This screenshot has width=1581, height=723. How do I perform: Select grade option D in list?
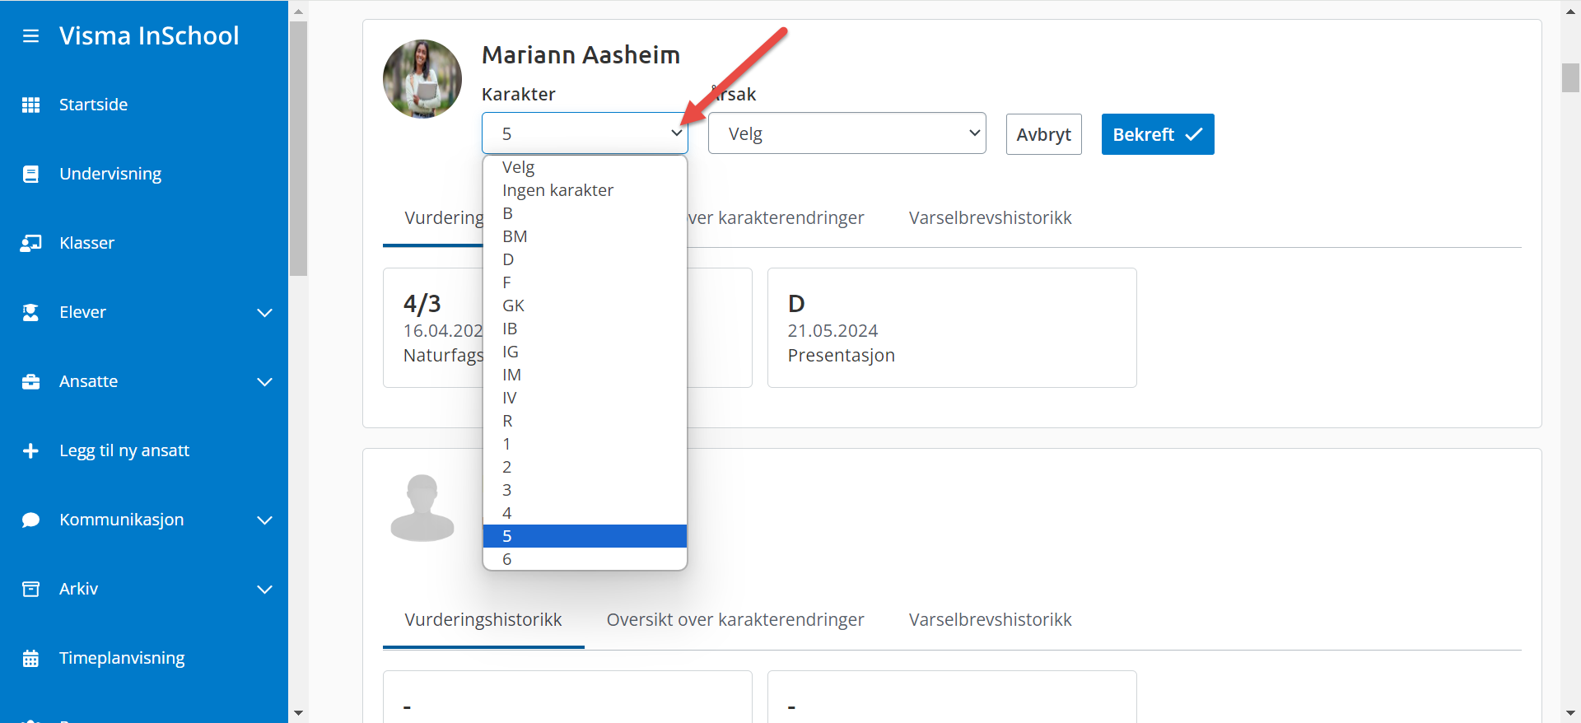coord(585,259)
